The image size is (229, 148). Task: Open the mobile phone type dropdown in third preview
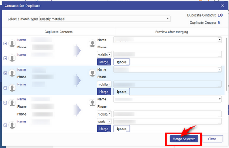coord(104,114)
